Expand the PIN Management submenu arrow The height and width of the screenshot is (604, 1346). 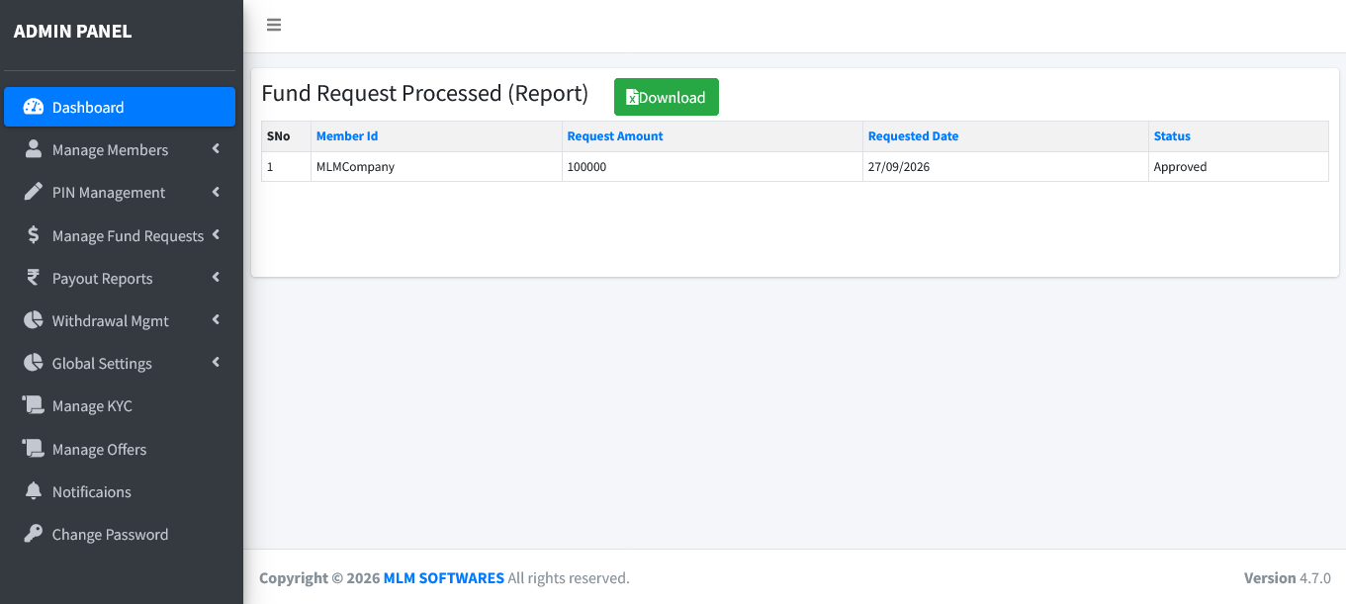click(x=216, y=192)
